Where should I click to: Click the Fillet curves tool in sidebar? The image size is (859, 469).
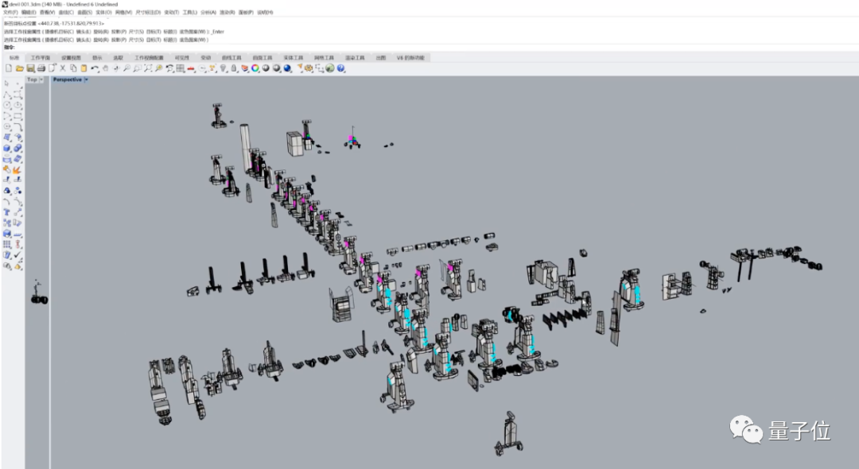[x=17, y=126]
